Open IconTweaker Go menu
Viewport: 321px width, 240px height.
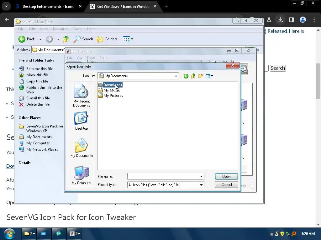[79, 58]
